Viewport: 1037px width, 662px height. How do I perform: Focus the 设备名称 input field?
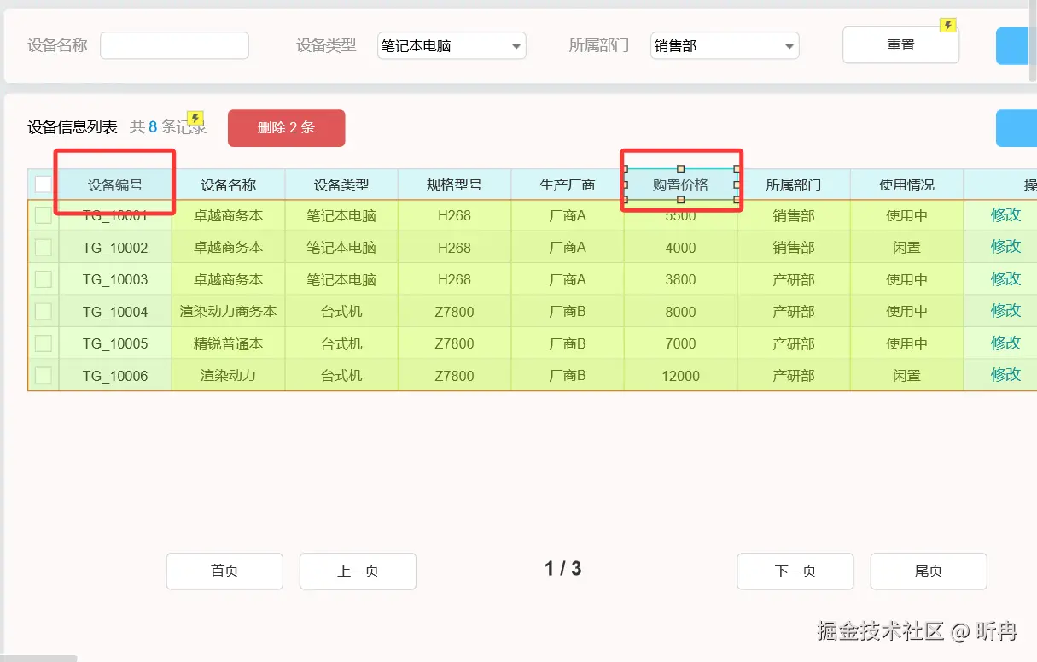pos(174,46)
